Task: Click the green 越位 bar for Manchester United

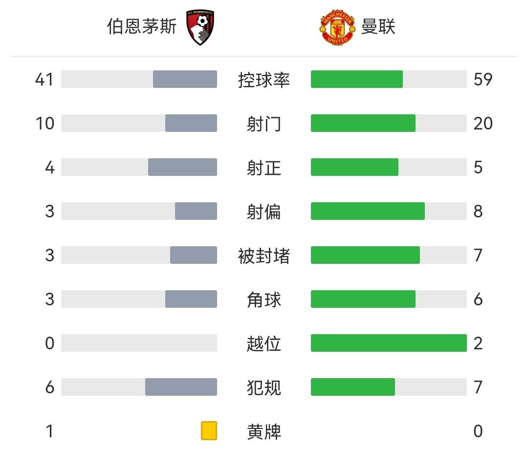Action: tap(389, 343)
